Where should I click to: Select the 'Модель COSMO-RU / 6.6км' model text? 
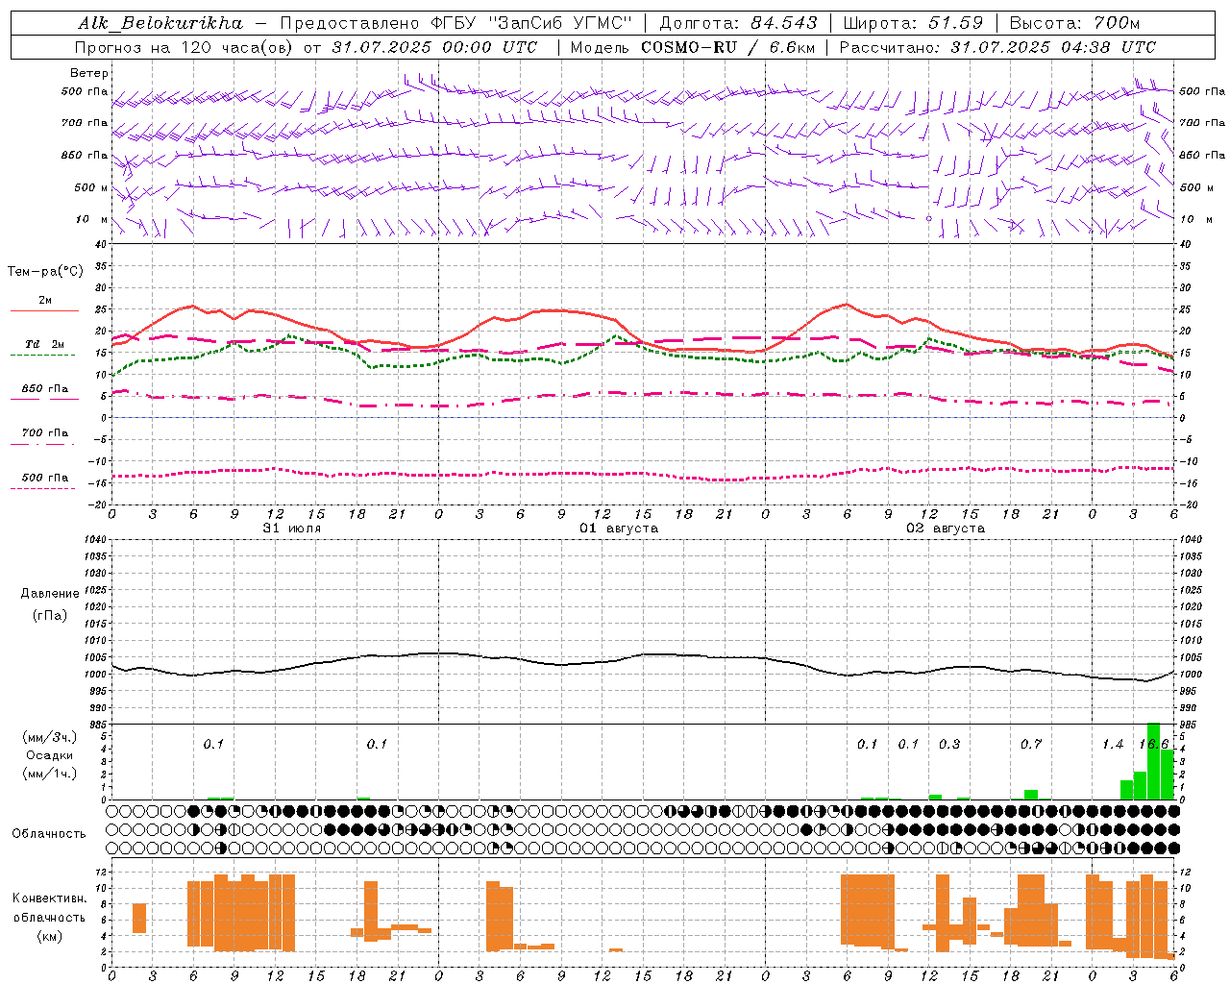[693, 46]
